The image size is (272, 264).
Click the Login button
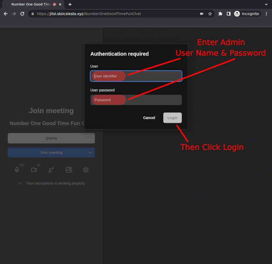[x=172, y=118]
